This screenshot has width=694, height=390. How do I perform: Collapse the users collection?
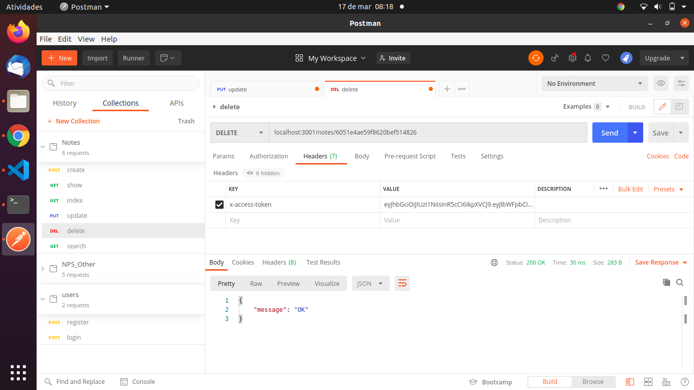click(43, 299)
